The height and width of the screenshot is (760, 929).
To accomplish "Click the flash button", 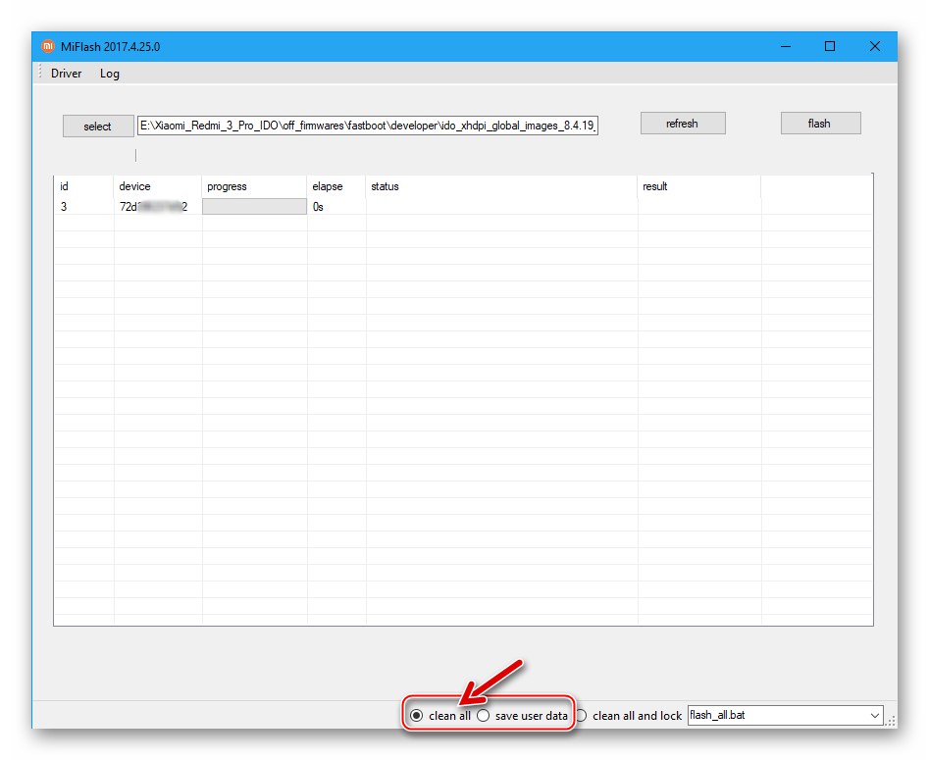I will click(x=820, y=124).
